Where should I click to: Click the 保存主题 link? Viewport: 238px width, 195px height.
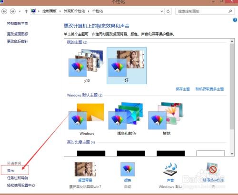click(183, 89)
